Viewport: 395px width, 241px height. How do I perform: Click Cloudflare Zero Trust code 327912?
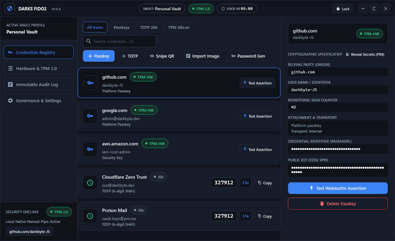[x=224, y=182]
